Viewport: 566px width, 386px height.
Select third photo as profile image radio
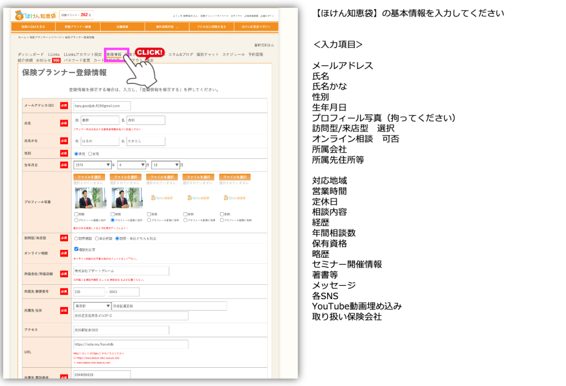(149, 220)
